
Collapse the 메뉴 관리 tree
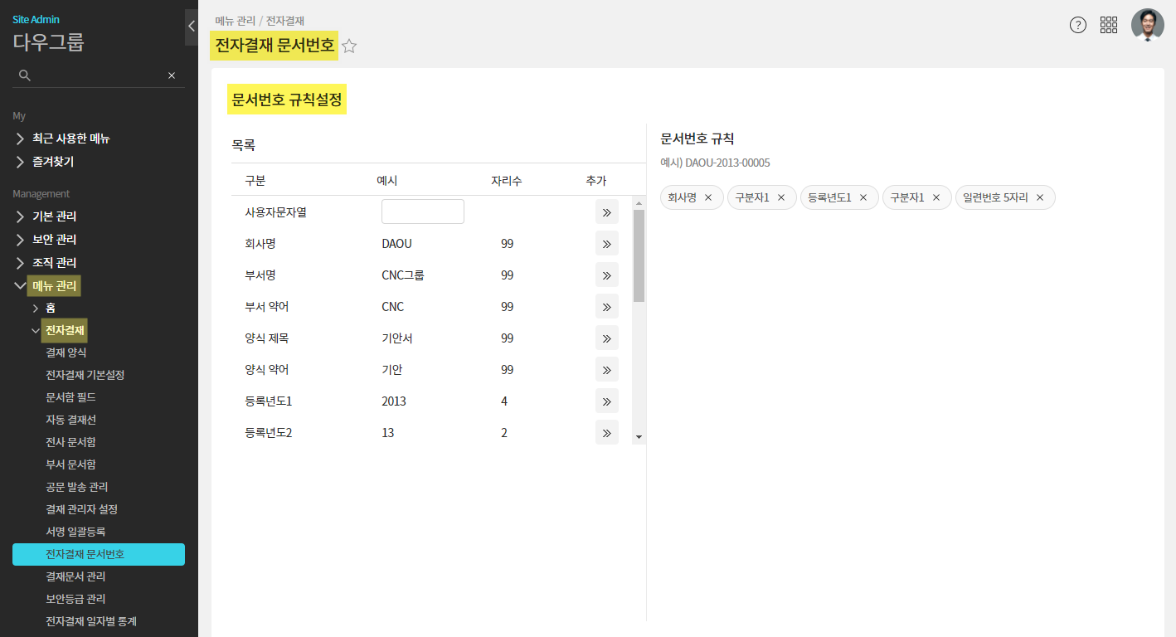(21, 286)
